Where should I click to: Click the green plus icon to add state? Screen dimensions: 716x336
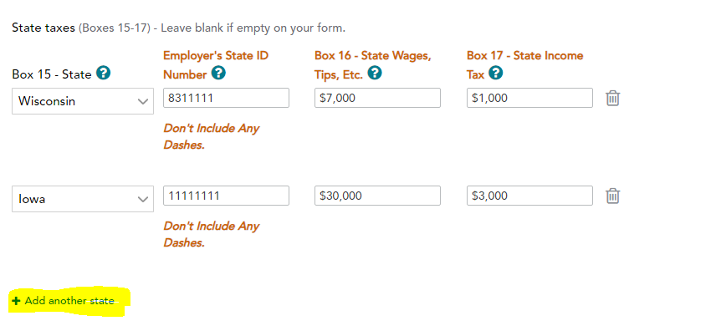[16, 301]
